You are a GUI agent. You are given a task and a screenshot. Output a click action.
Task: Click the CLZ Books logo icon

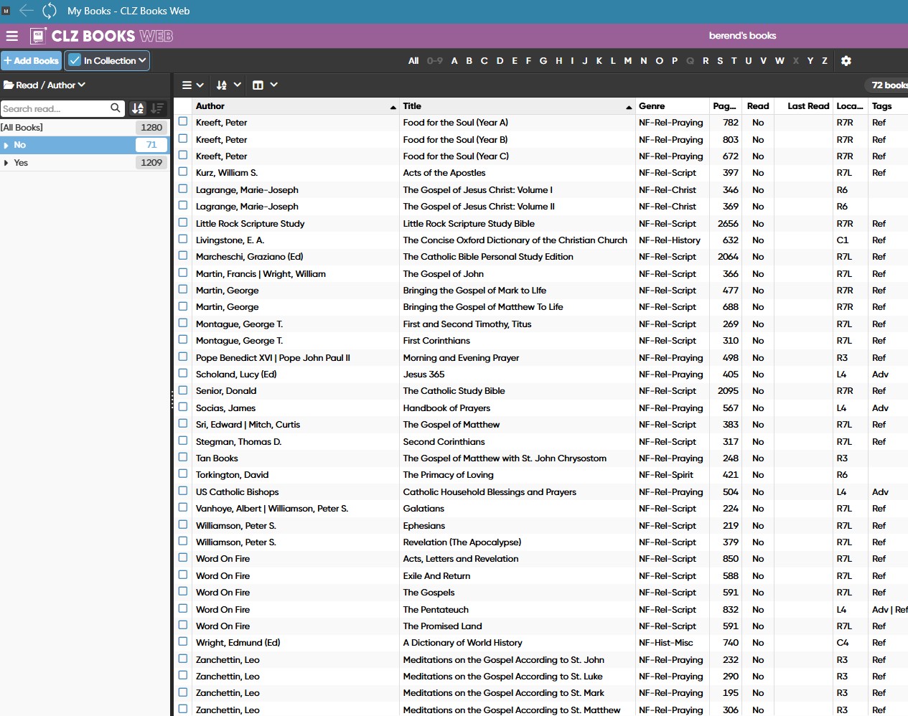point(38,36)
